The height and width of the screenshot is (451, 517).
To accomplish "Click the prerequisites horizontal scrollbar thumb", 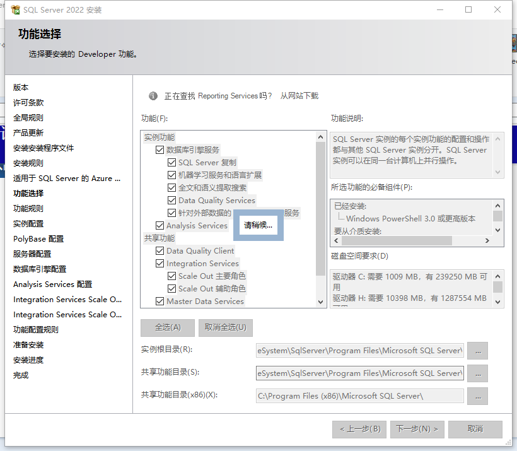I will tap(397, 241).
